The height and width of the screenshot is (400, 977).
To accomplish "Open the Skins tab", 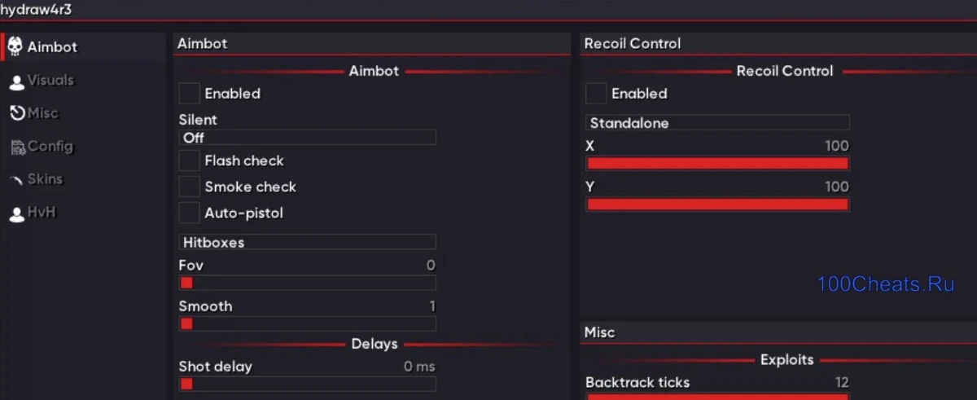I will pyautogui.click(x=45, y=179).
